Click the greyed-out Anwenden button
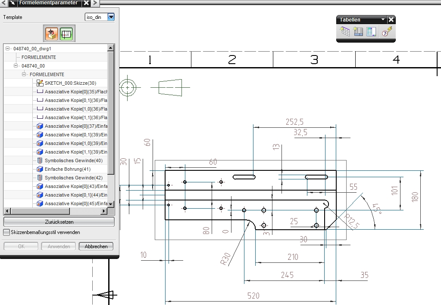Screen dimensions: 441x305 (x=59, y=246)
